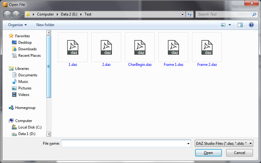Open Downloads in Favorites

(x=27, y=49)
